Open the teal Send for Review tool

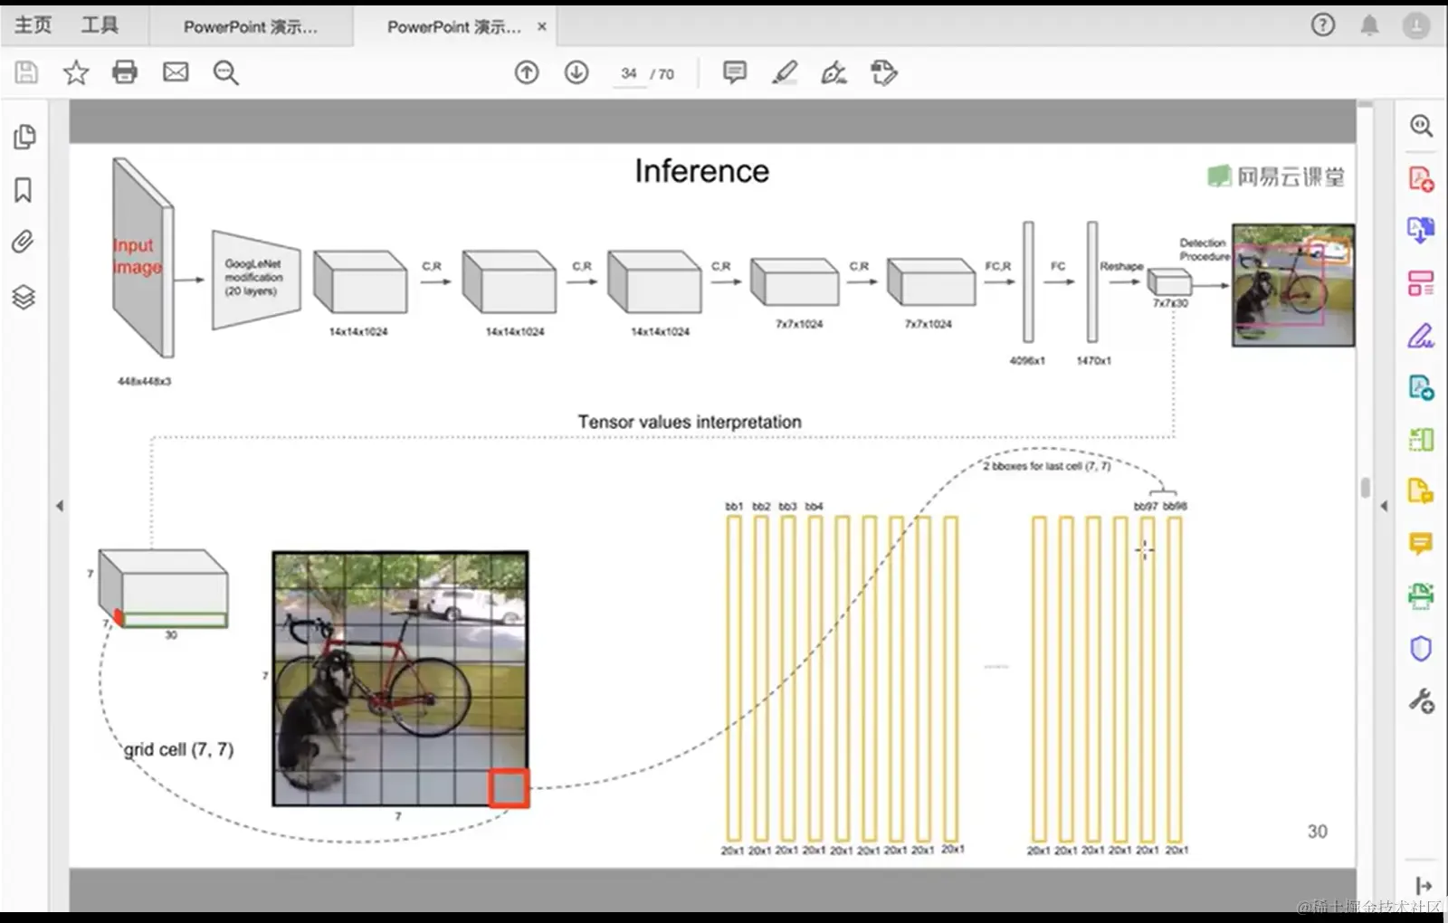[1421, 387]
